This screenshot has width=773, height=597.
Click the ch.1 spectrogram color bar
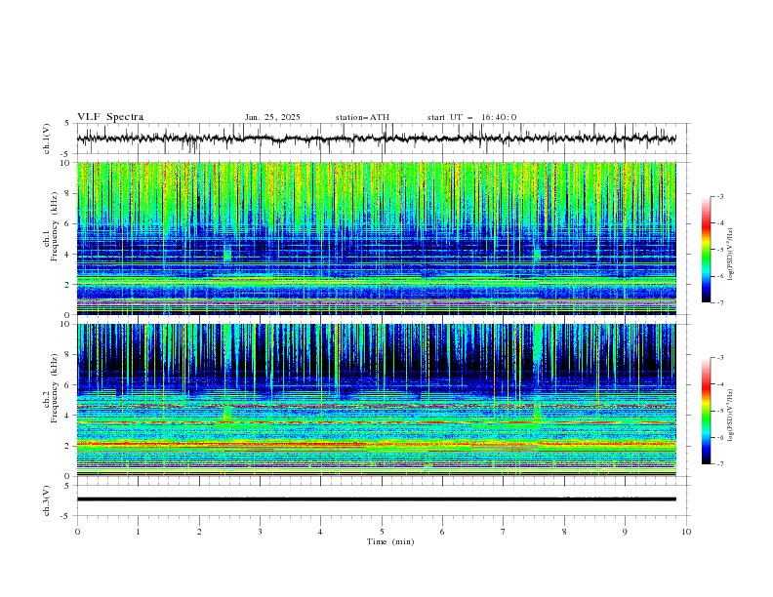[x=706, y=250]
